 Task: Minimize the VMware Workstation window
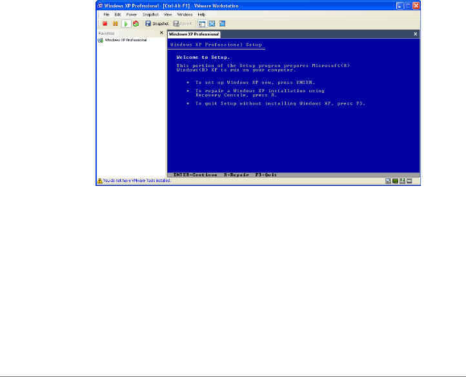click(400, 6)
